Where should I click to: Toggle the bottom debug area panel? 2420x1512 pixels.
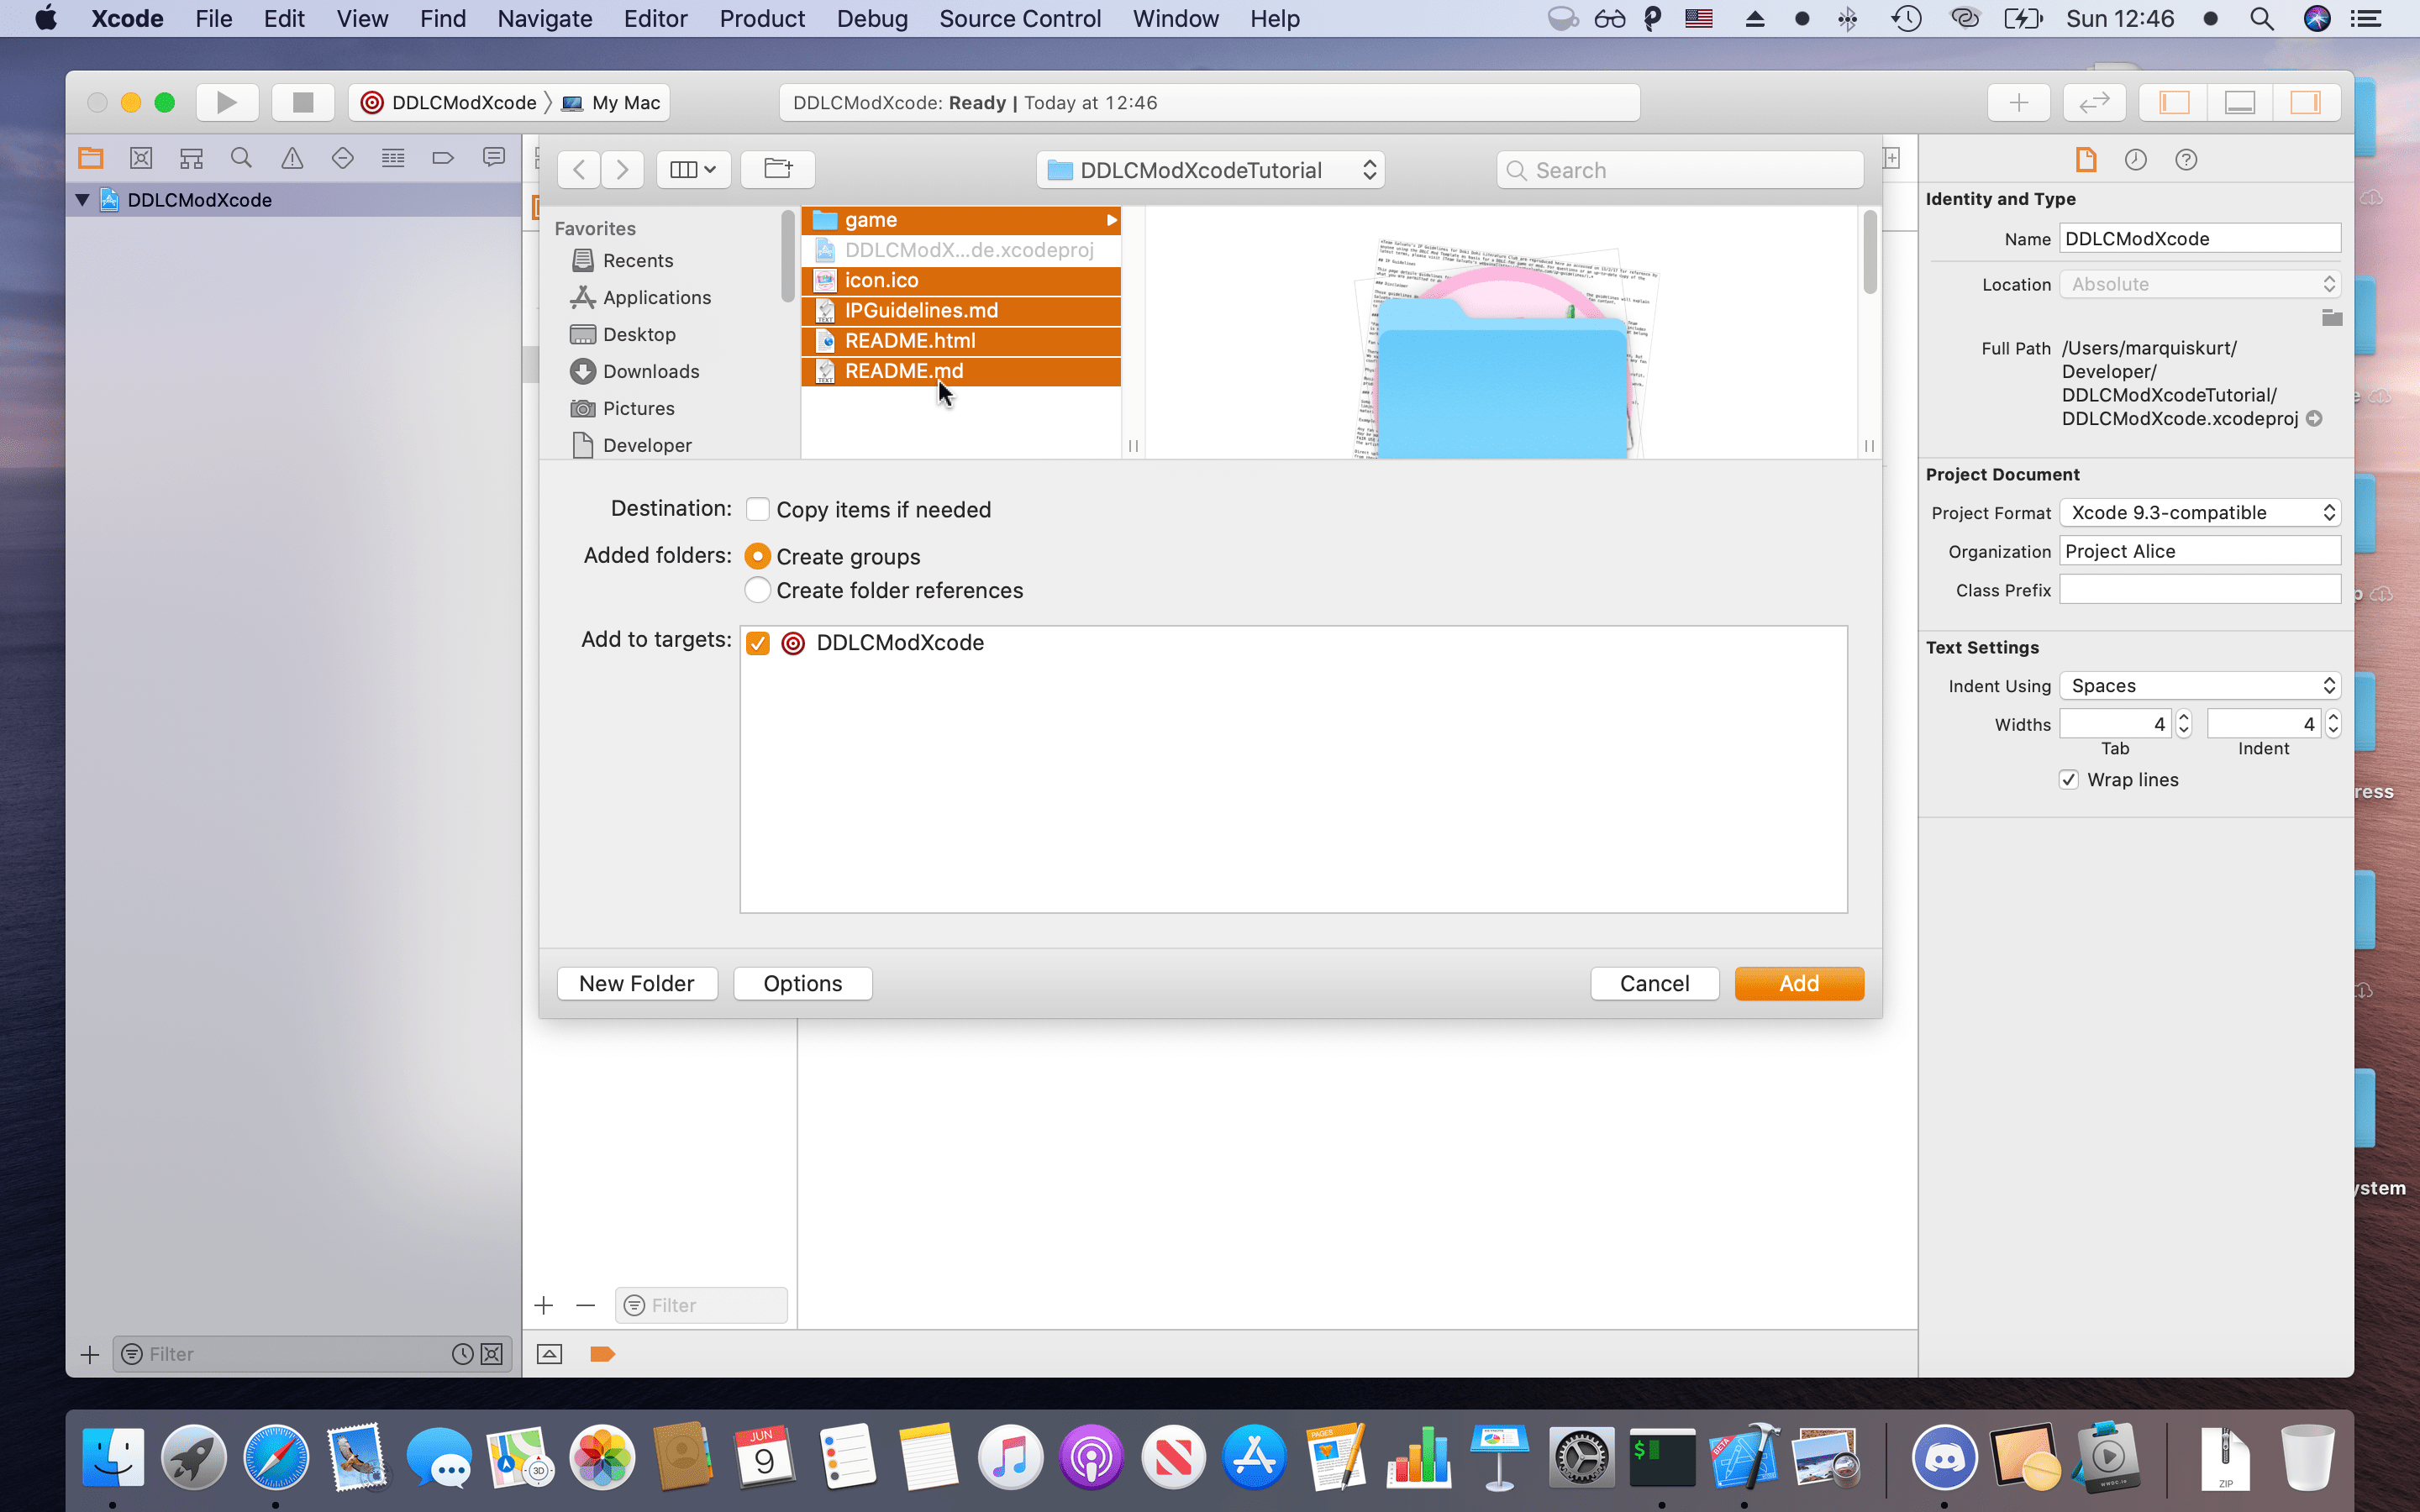tap(2240, 102)
